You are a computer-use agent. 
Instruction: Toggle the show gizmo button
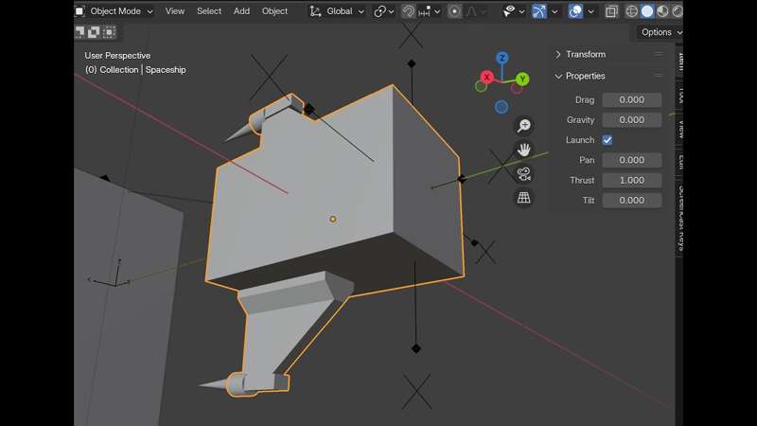538,11
